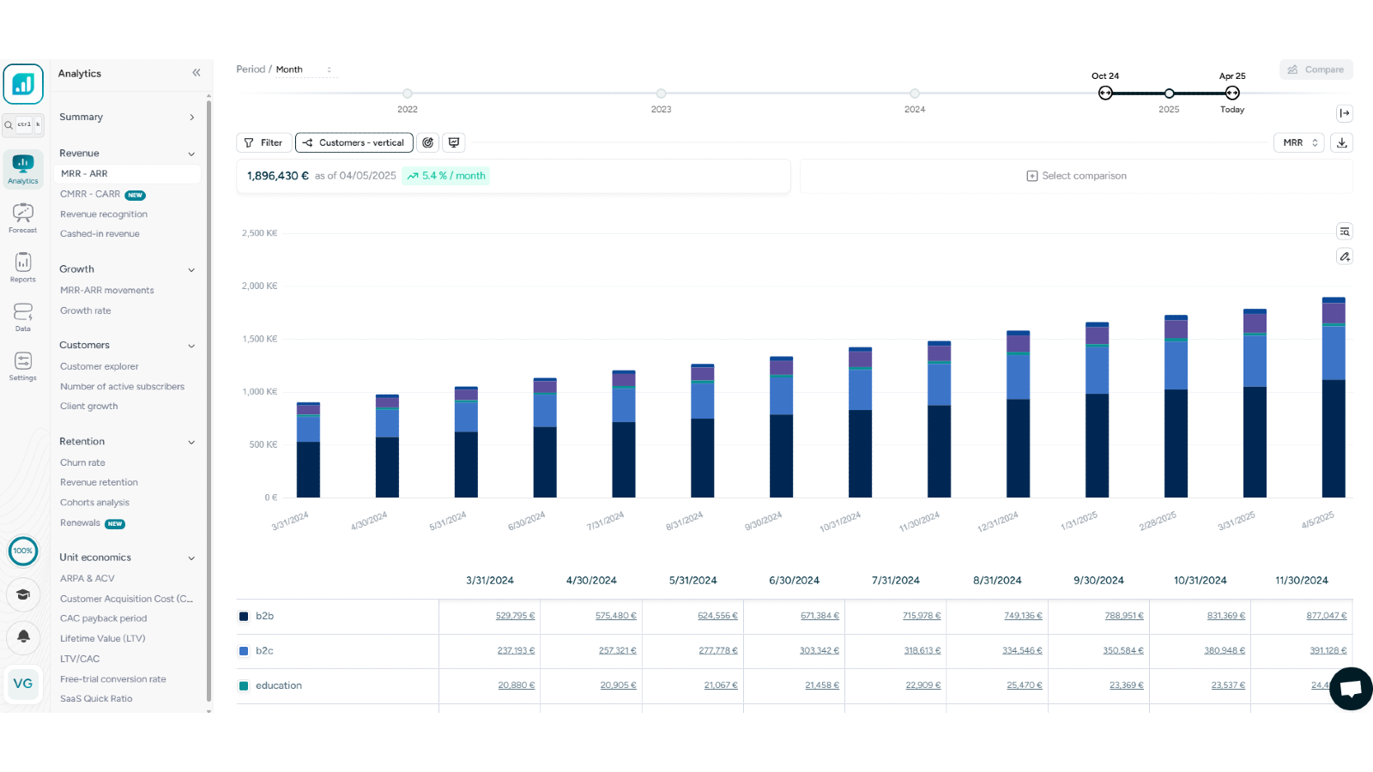Screen dimensions: 1373x772
Task: Open the Reports section icon
Action: [23, 267]
